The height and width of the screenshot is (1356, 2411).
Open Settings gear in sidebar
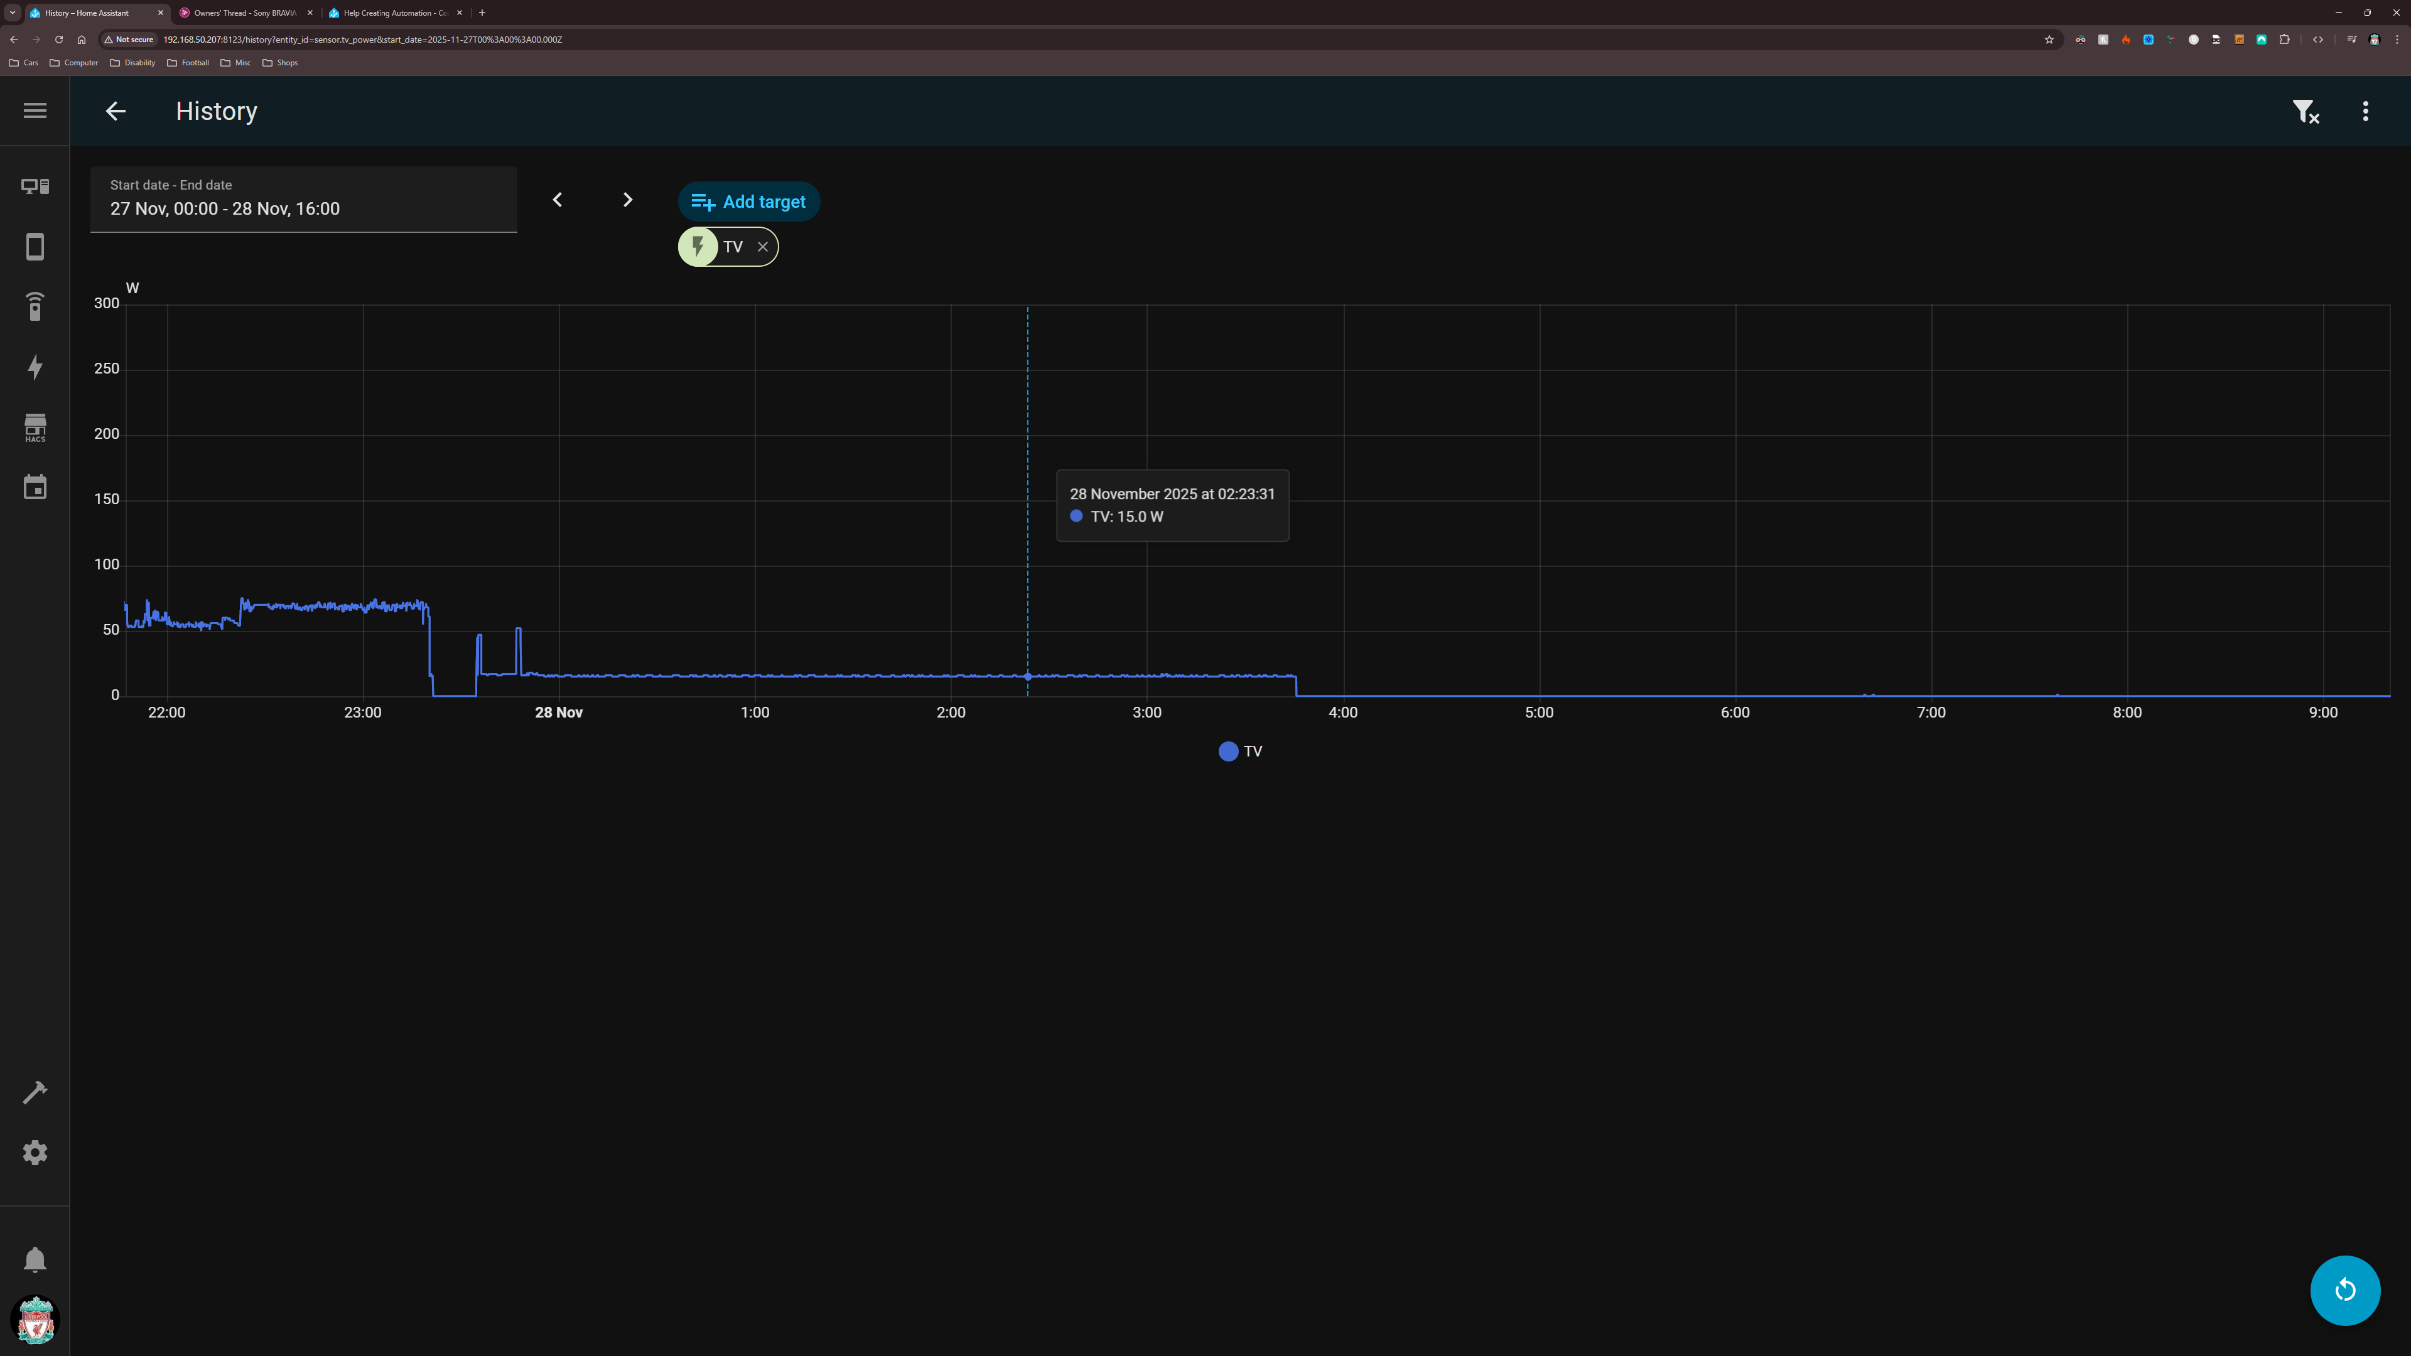pyautogui.click(x=35, y=1152)
